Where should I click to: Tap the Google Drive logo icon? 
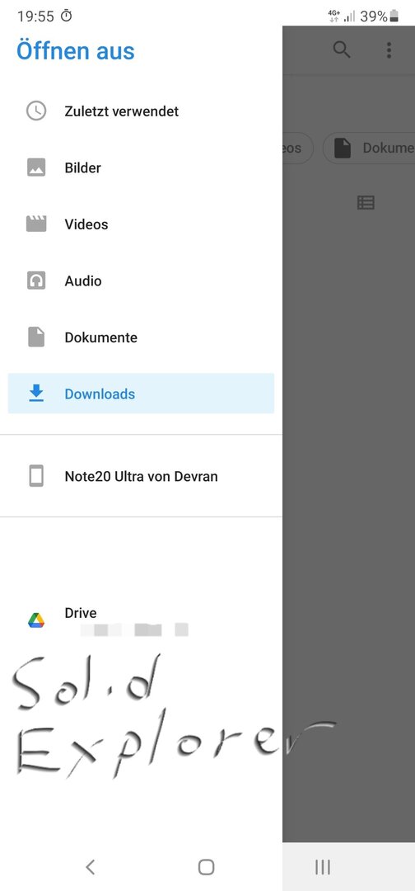click(36, 620)
